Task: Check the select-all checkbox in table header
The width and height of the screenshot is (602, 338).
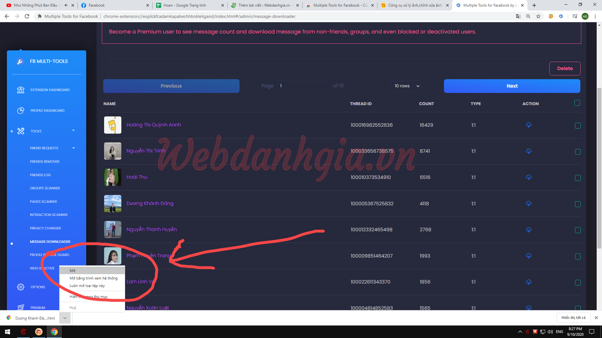Action: pyautogui.click(x=577, y=103)
